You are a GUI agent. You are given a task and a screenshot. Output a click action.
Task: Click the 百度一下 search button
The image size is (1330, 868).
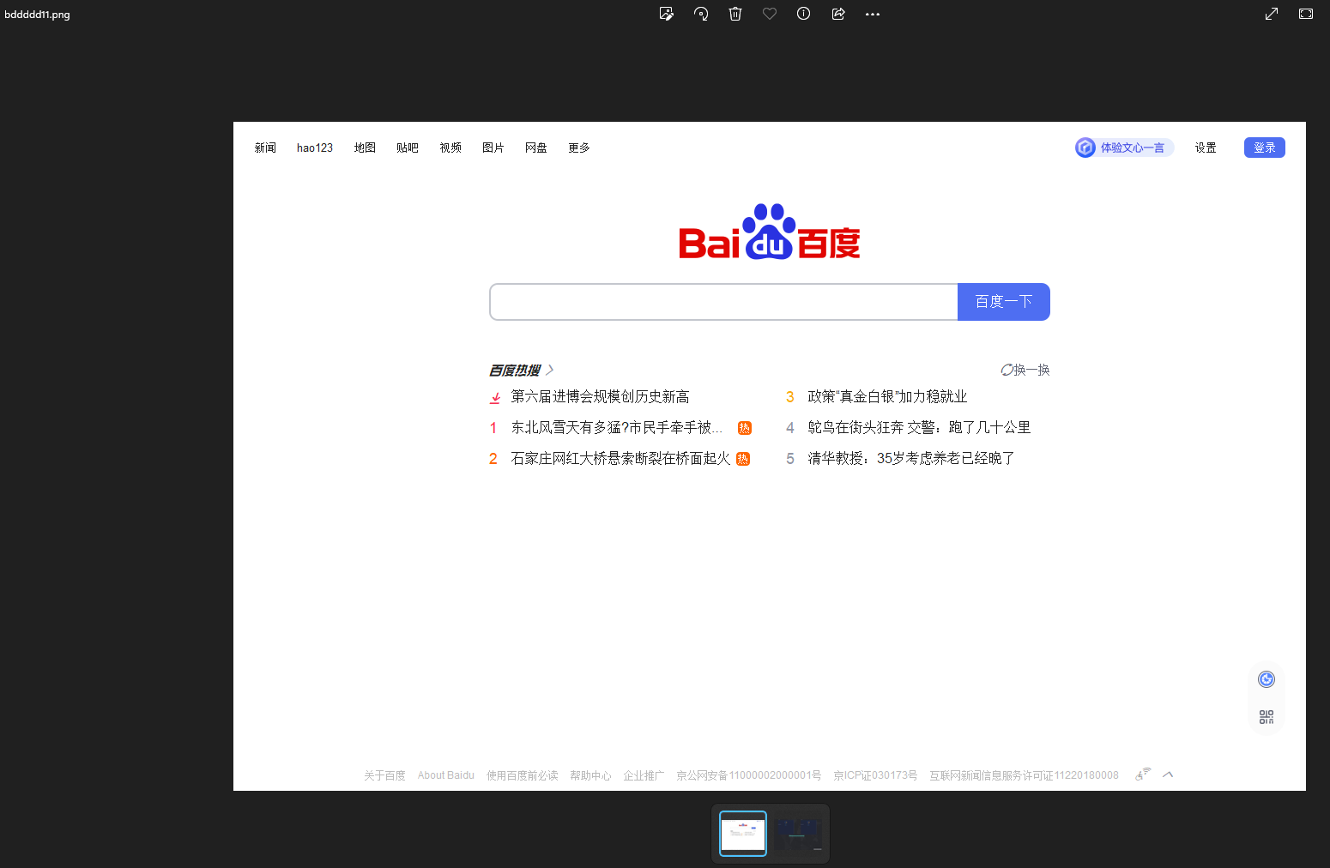(x=1004, y=302)
